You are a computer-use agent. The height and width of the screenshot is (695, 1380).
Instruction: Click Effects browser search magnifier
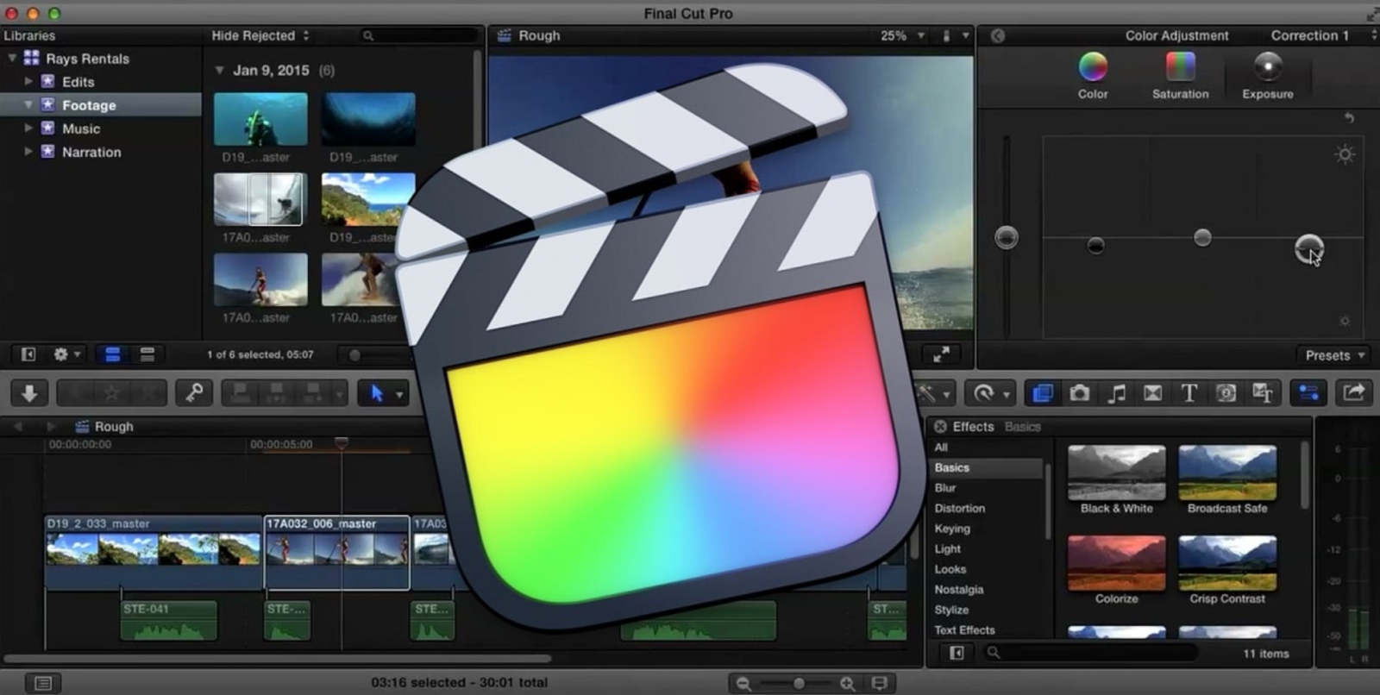994,653
